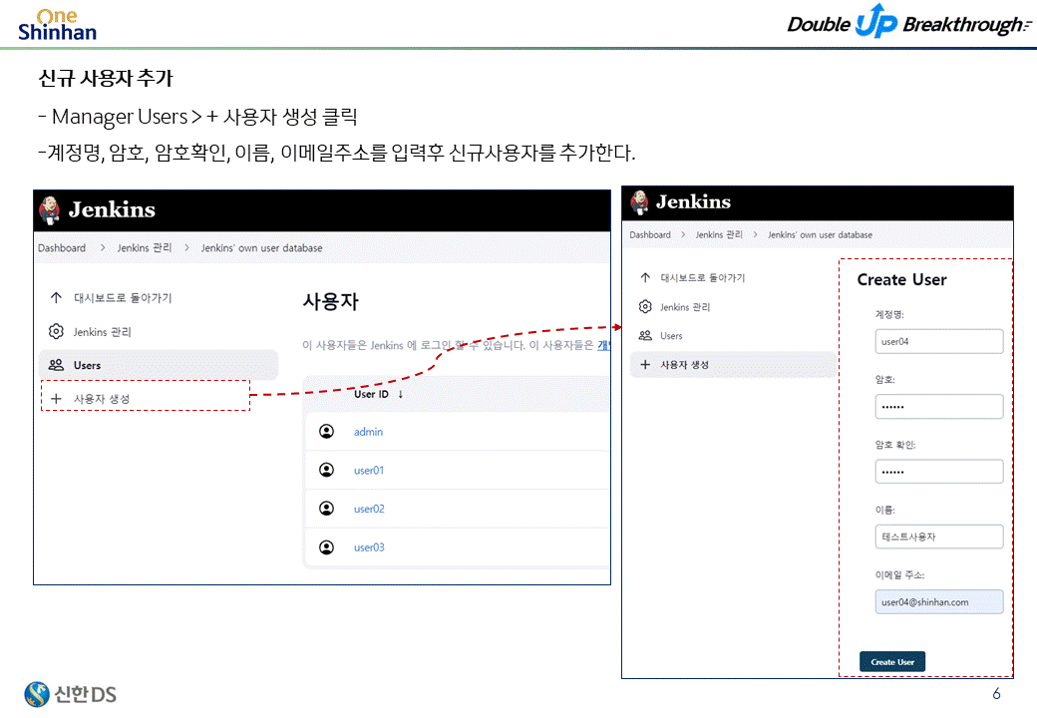The height and width of the screenshot is (718, 1037).
Task: Expand chevron after Jenkins 관리 in left breadcrumb
Action: 186,248
